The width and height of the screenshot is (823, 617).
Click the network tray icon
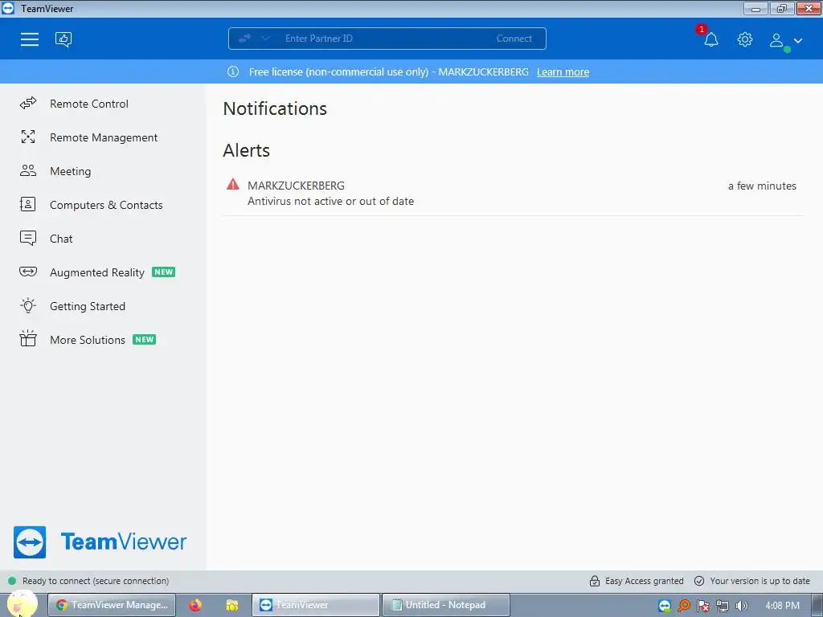(x=723, y=606)
